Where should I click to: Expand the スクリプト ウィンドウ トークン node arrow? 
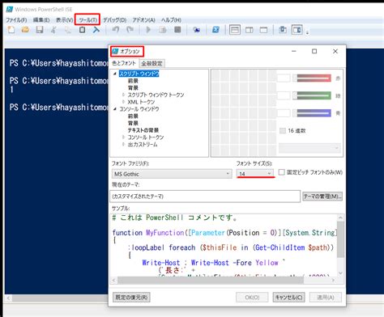[x=123, y=95]
